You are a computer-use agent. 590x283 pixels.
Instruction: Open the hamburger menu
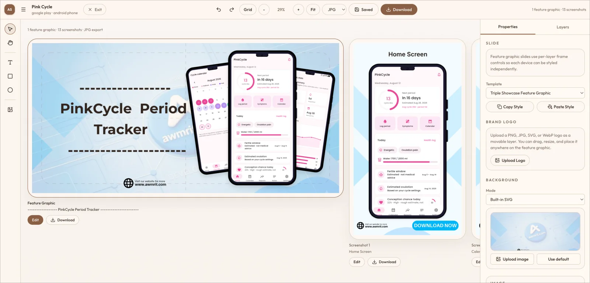coord(23,10)
